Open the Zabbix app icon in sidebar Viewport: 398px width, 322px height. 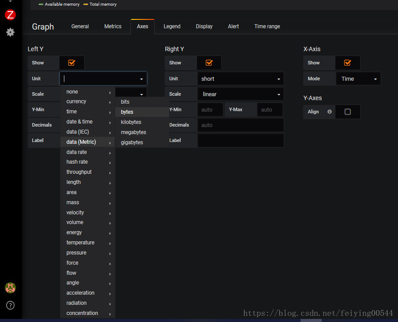(x=11, y=15)
